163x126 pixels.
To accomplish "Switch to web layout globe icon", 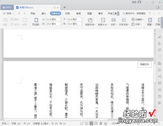I will click(101, 123).
